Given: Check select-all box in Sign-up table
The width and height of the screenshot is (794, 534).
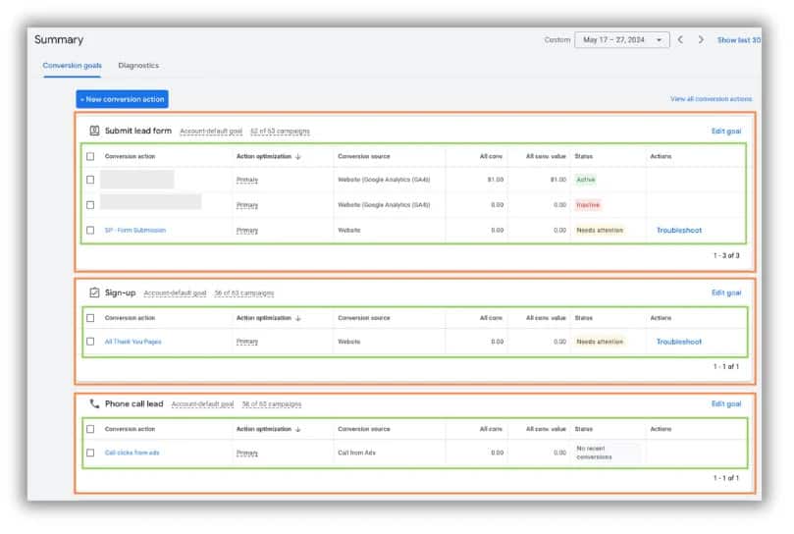Looking at the screenshot, I should [90, 318].
